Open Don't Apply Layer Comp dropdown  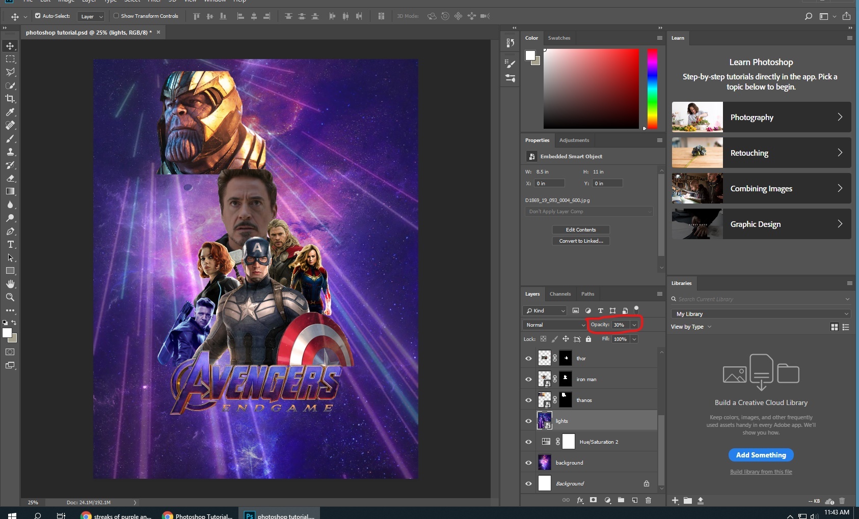(589, 211)
